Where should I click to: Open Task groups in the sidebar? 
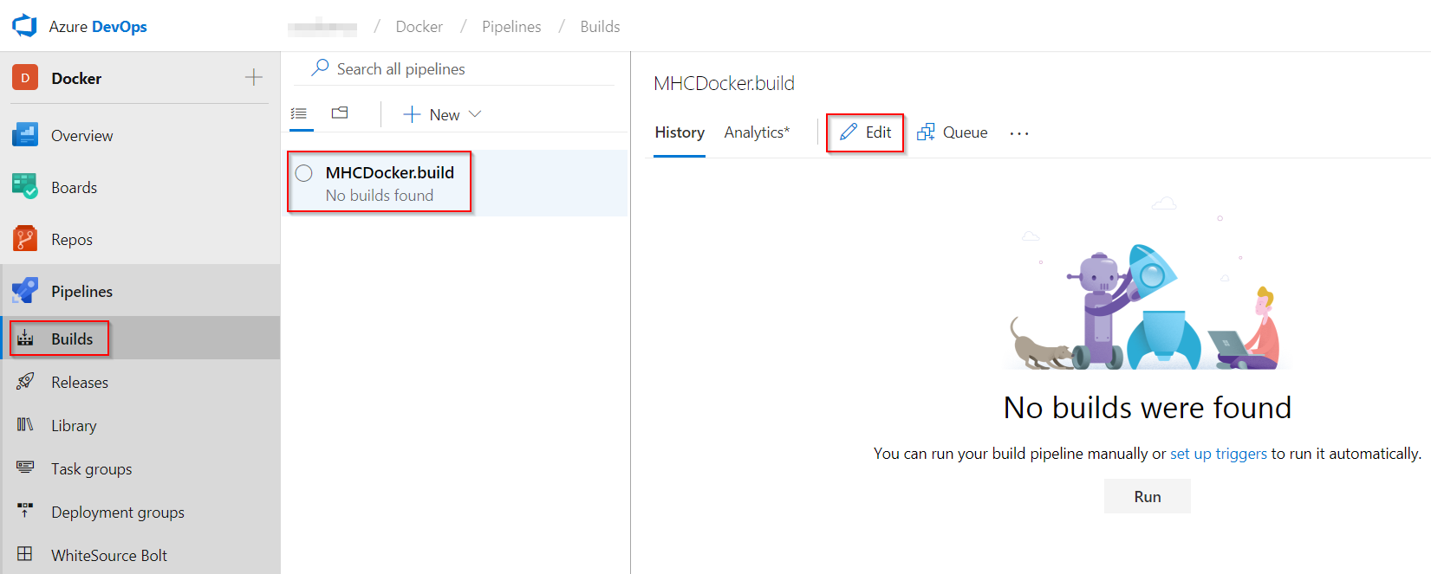click(x=140, y=468)
